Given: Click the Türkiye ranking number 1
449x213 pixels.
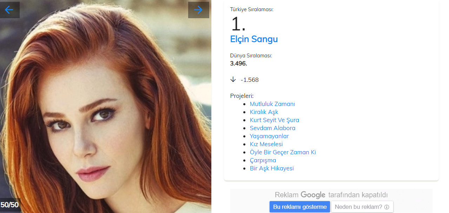Looking at the screenshot, I should tap(238, 24).
